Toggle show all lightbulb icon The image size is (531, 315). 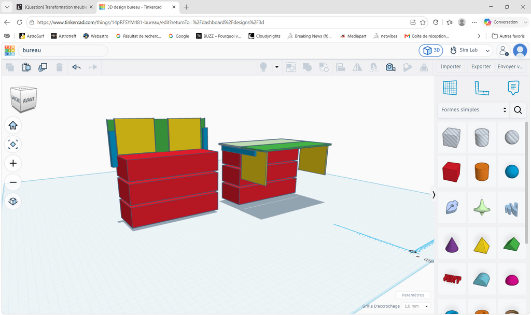[x=263, y=67]
